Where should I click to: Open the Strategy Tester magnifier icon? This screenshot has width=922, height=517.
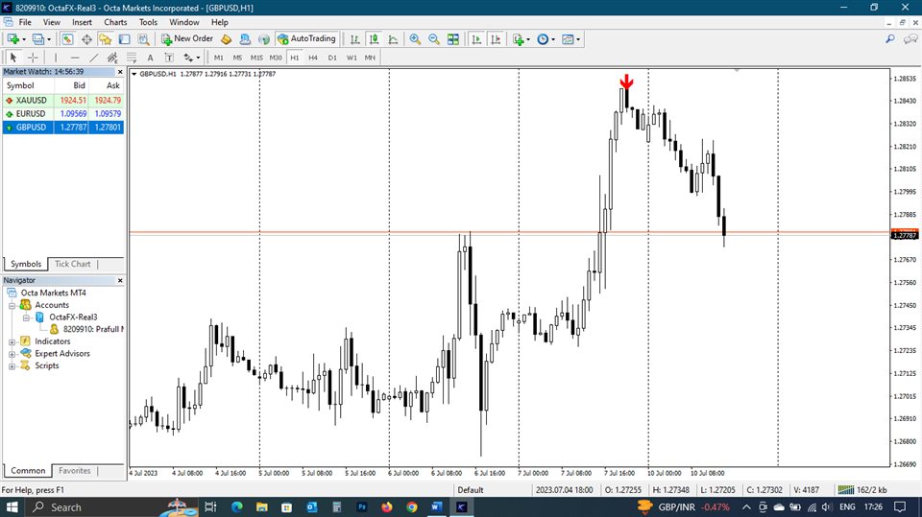(143, 39)
